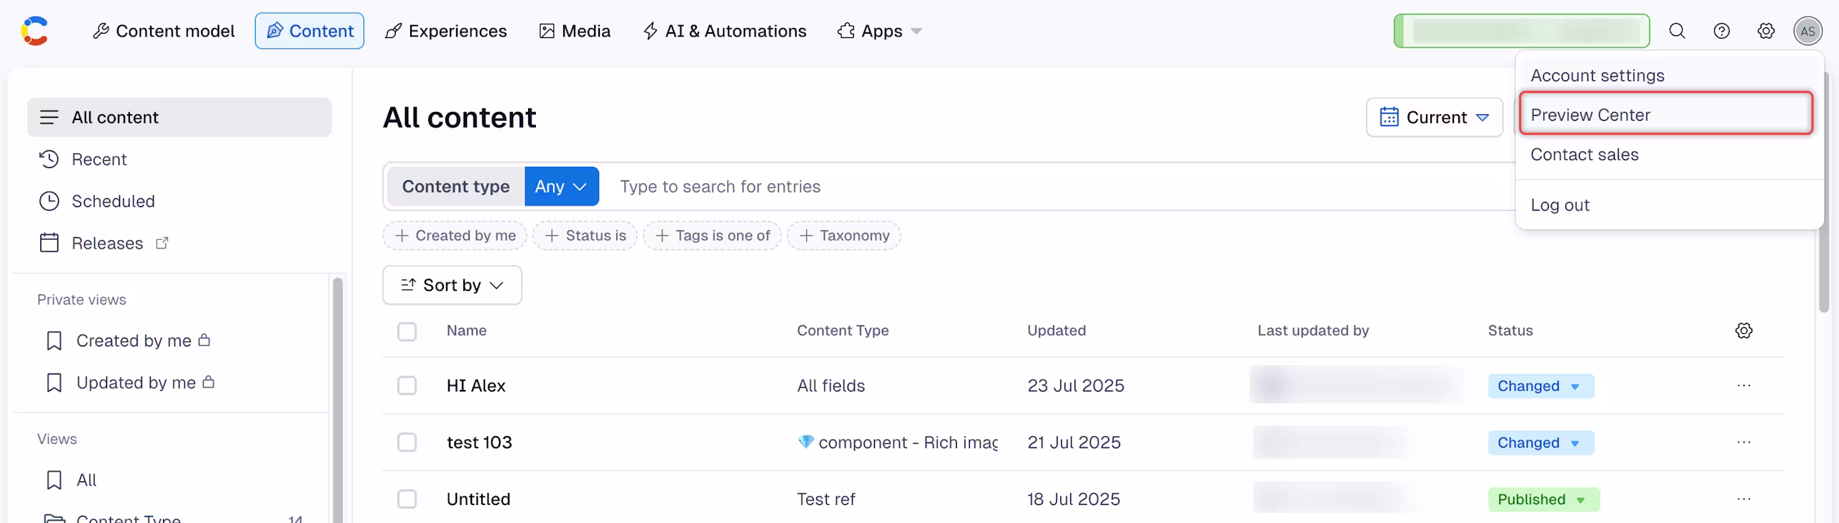
Task: Click the lock icon beside Updated by me
Action: pyautogui.click(x=208, y=381)
